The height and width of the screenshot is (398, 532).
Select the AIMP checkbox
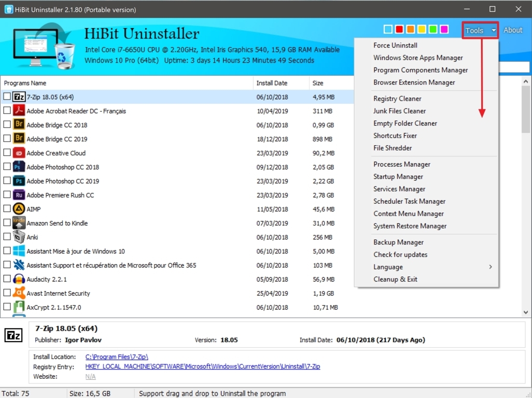point(7,208)
